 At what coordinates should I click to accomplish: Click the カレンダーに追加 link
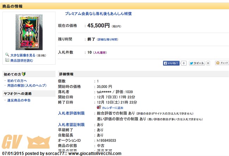click(x=112, y=108)
